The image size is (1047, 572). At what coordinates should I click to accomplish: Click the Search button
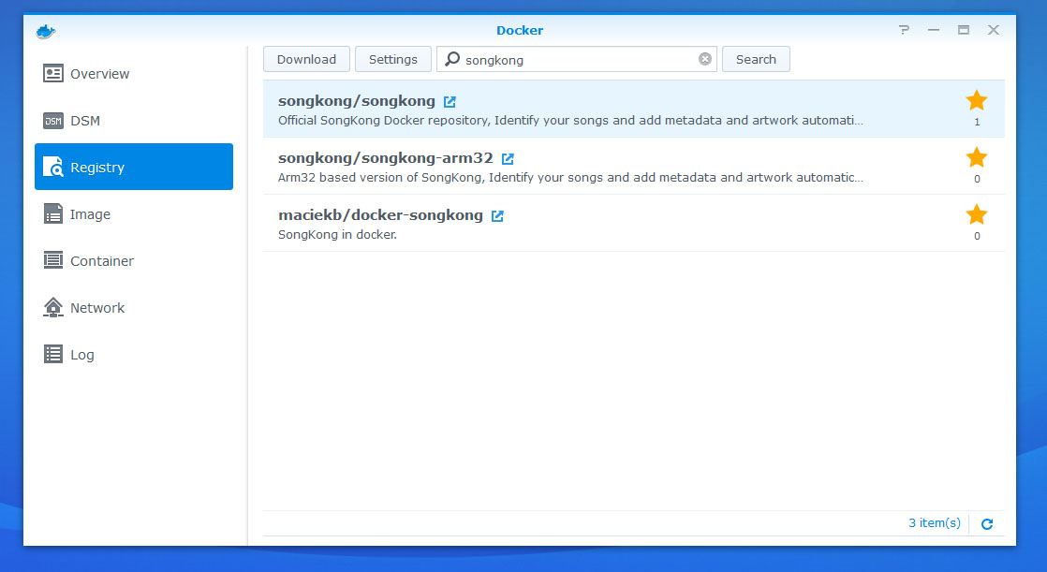(756, 59)
